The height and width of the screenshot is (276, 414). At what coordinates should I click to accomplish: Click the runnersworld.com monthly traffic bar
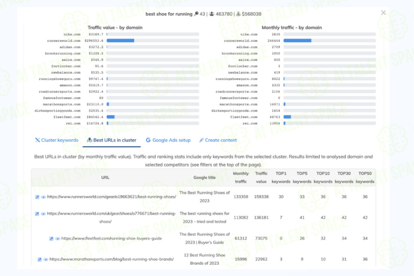(330, 41)
